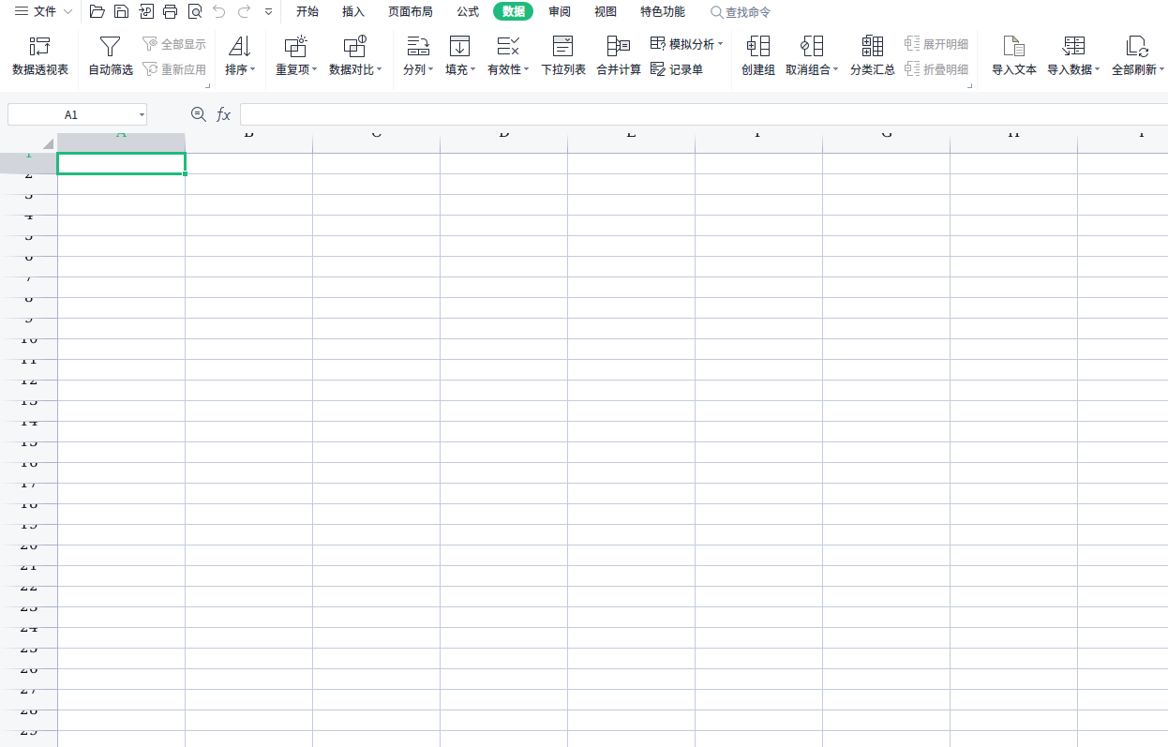Open the 分列 split columns tool
This screenshot has width=1168, height=747.
418,56
